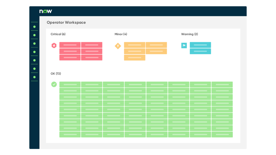Click the red Critical hexagon icon
Image resolution: width=276 pixels, height=155 pixels.
(54, 45)
